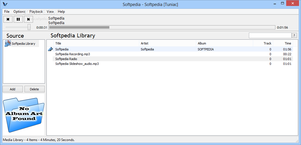Sort by the Track column header
The width and height of the screenshot is (301, 145).
pos(263,43)
